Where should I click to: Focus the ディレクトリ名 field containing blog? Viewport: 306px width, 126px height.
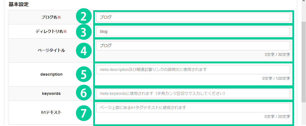pyautogui.click(x=193, y=31)
